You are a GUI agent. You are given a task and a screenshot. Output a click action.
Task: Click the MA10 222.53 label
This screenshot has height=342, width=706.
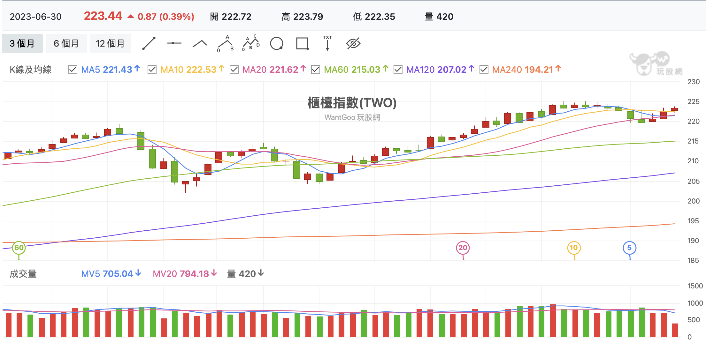pos(192,70)
